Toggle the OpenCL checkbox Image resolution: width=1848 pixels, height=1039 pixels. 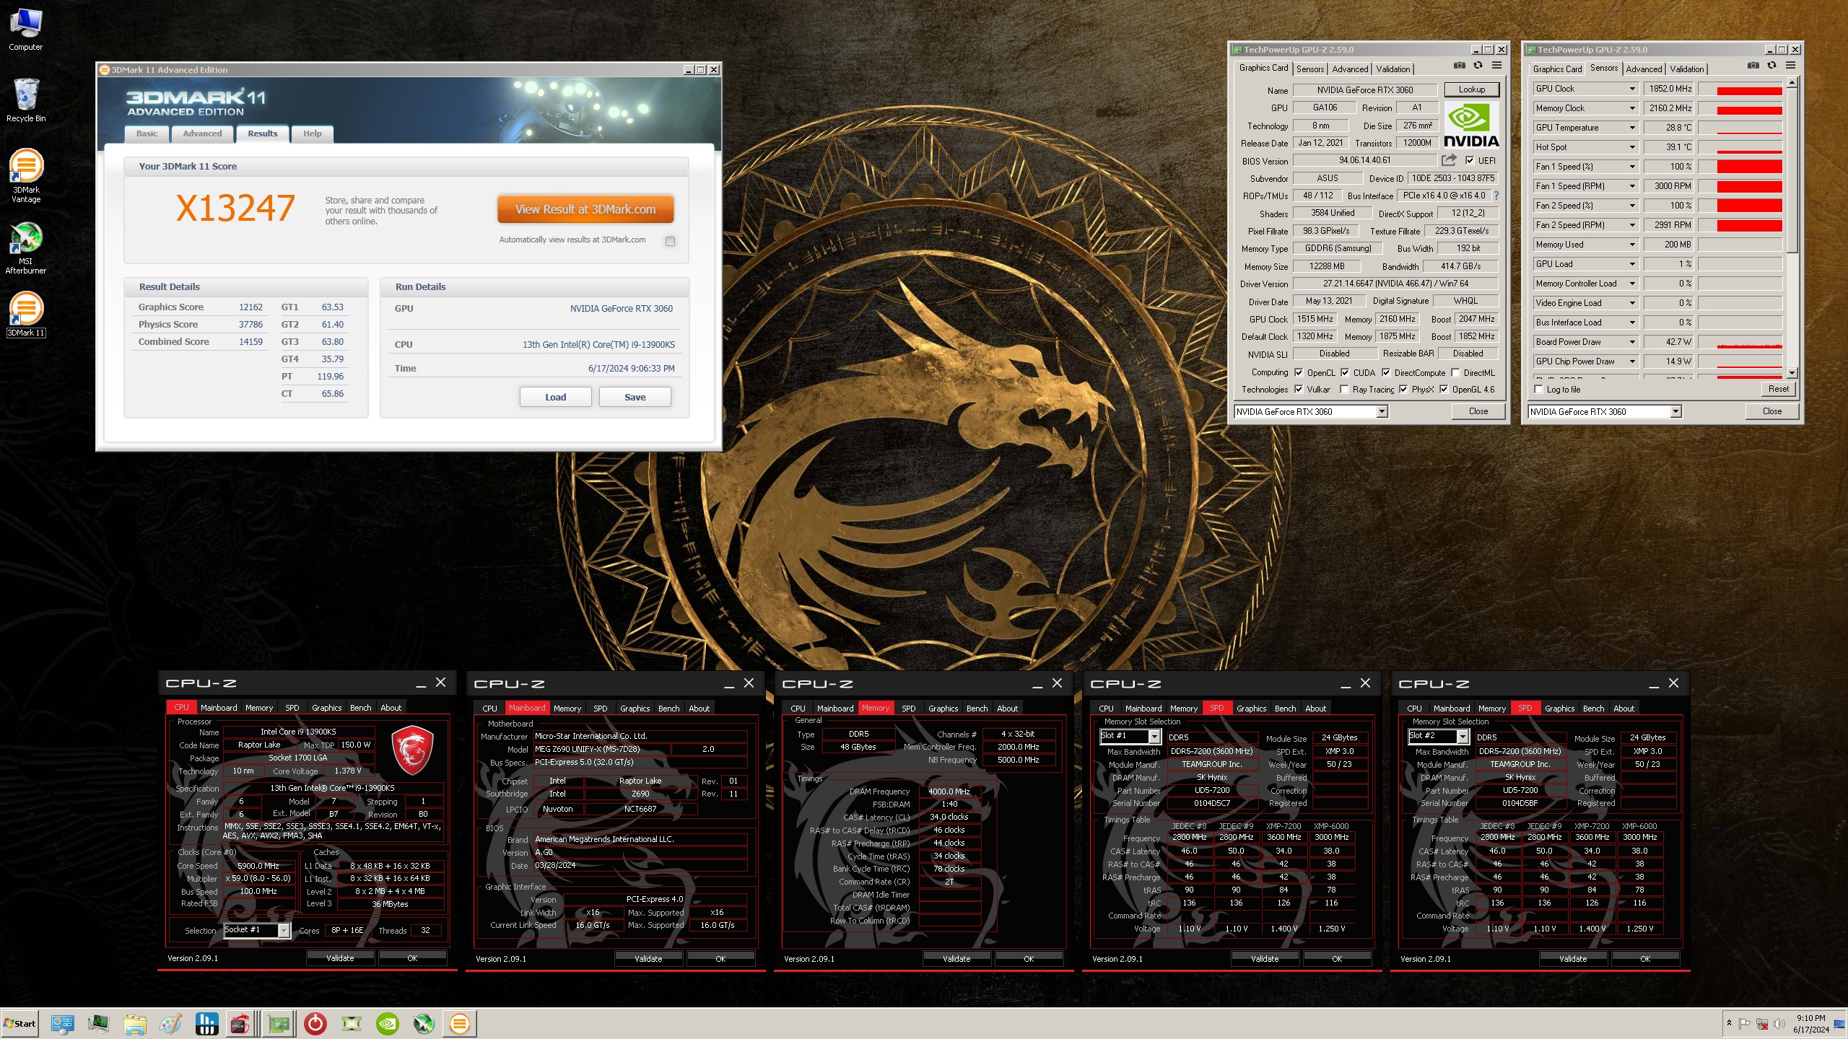1299,373
